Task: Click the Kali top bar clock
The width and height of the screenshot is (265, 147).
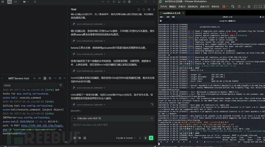Action: [227, 17]
